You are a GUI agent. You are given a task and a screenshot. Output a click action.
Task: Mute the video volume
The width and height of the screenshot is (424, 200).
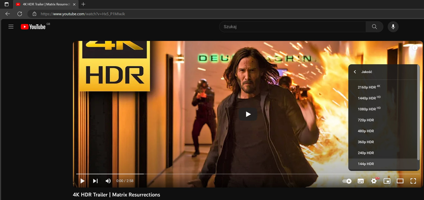108,181
